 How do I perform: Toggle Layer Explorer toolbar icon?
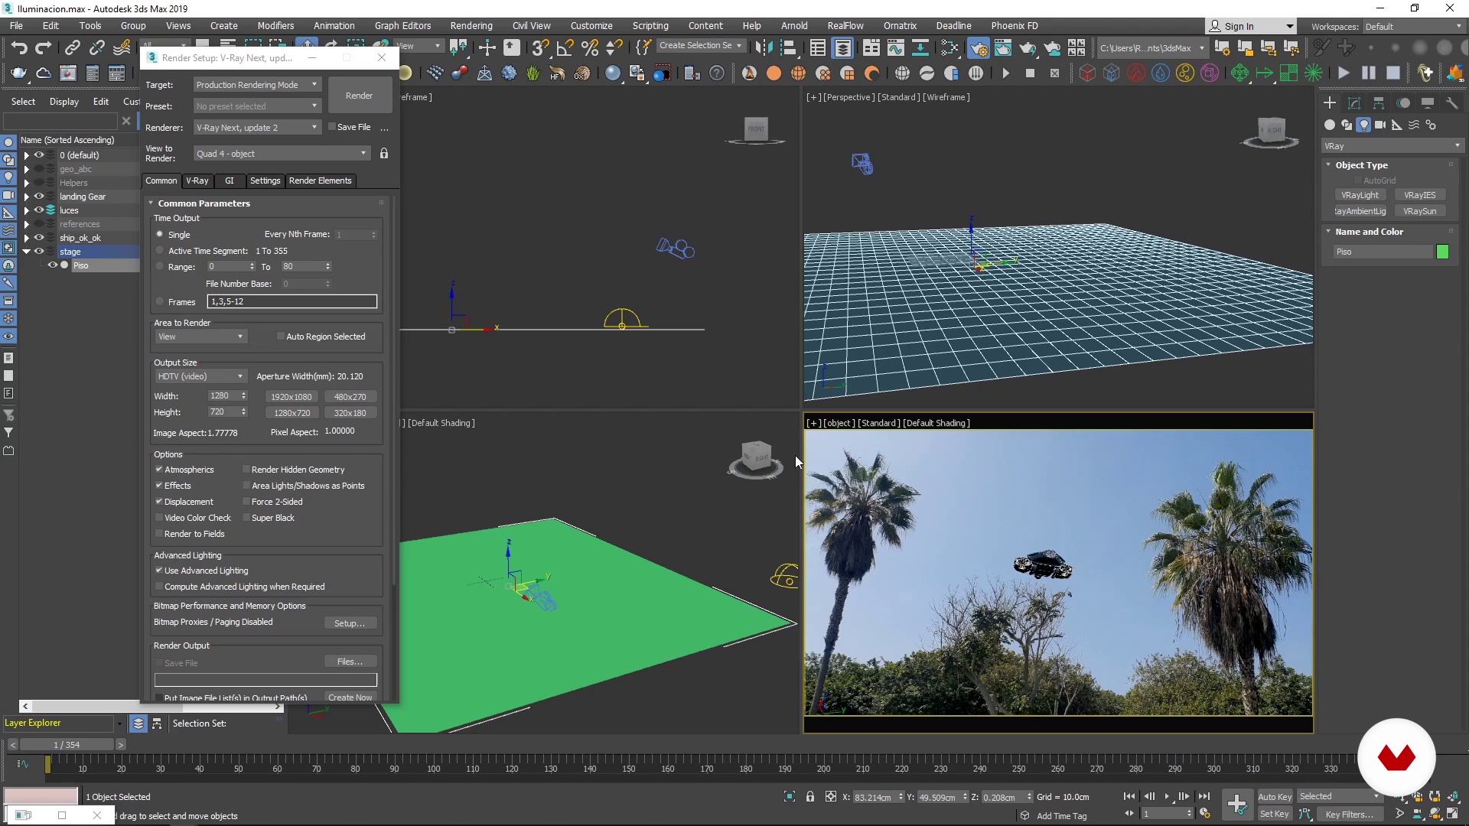842,48
